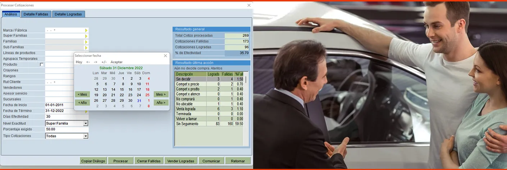This screenshot has width=507, height=170.
Task: Click the +/- control in calendar
Action: (104, 62)
